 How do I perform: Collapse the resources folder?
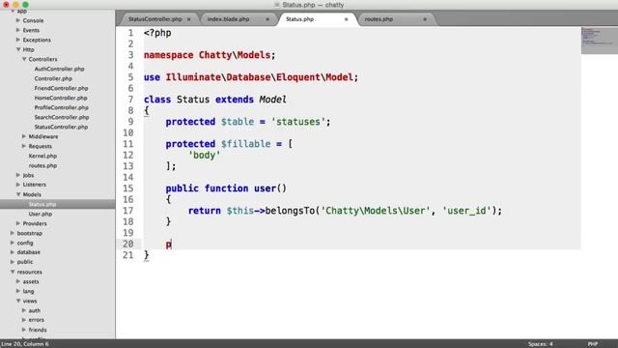click(13, 272)
